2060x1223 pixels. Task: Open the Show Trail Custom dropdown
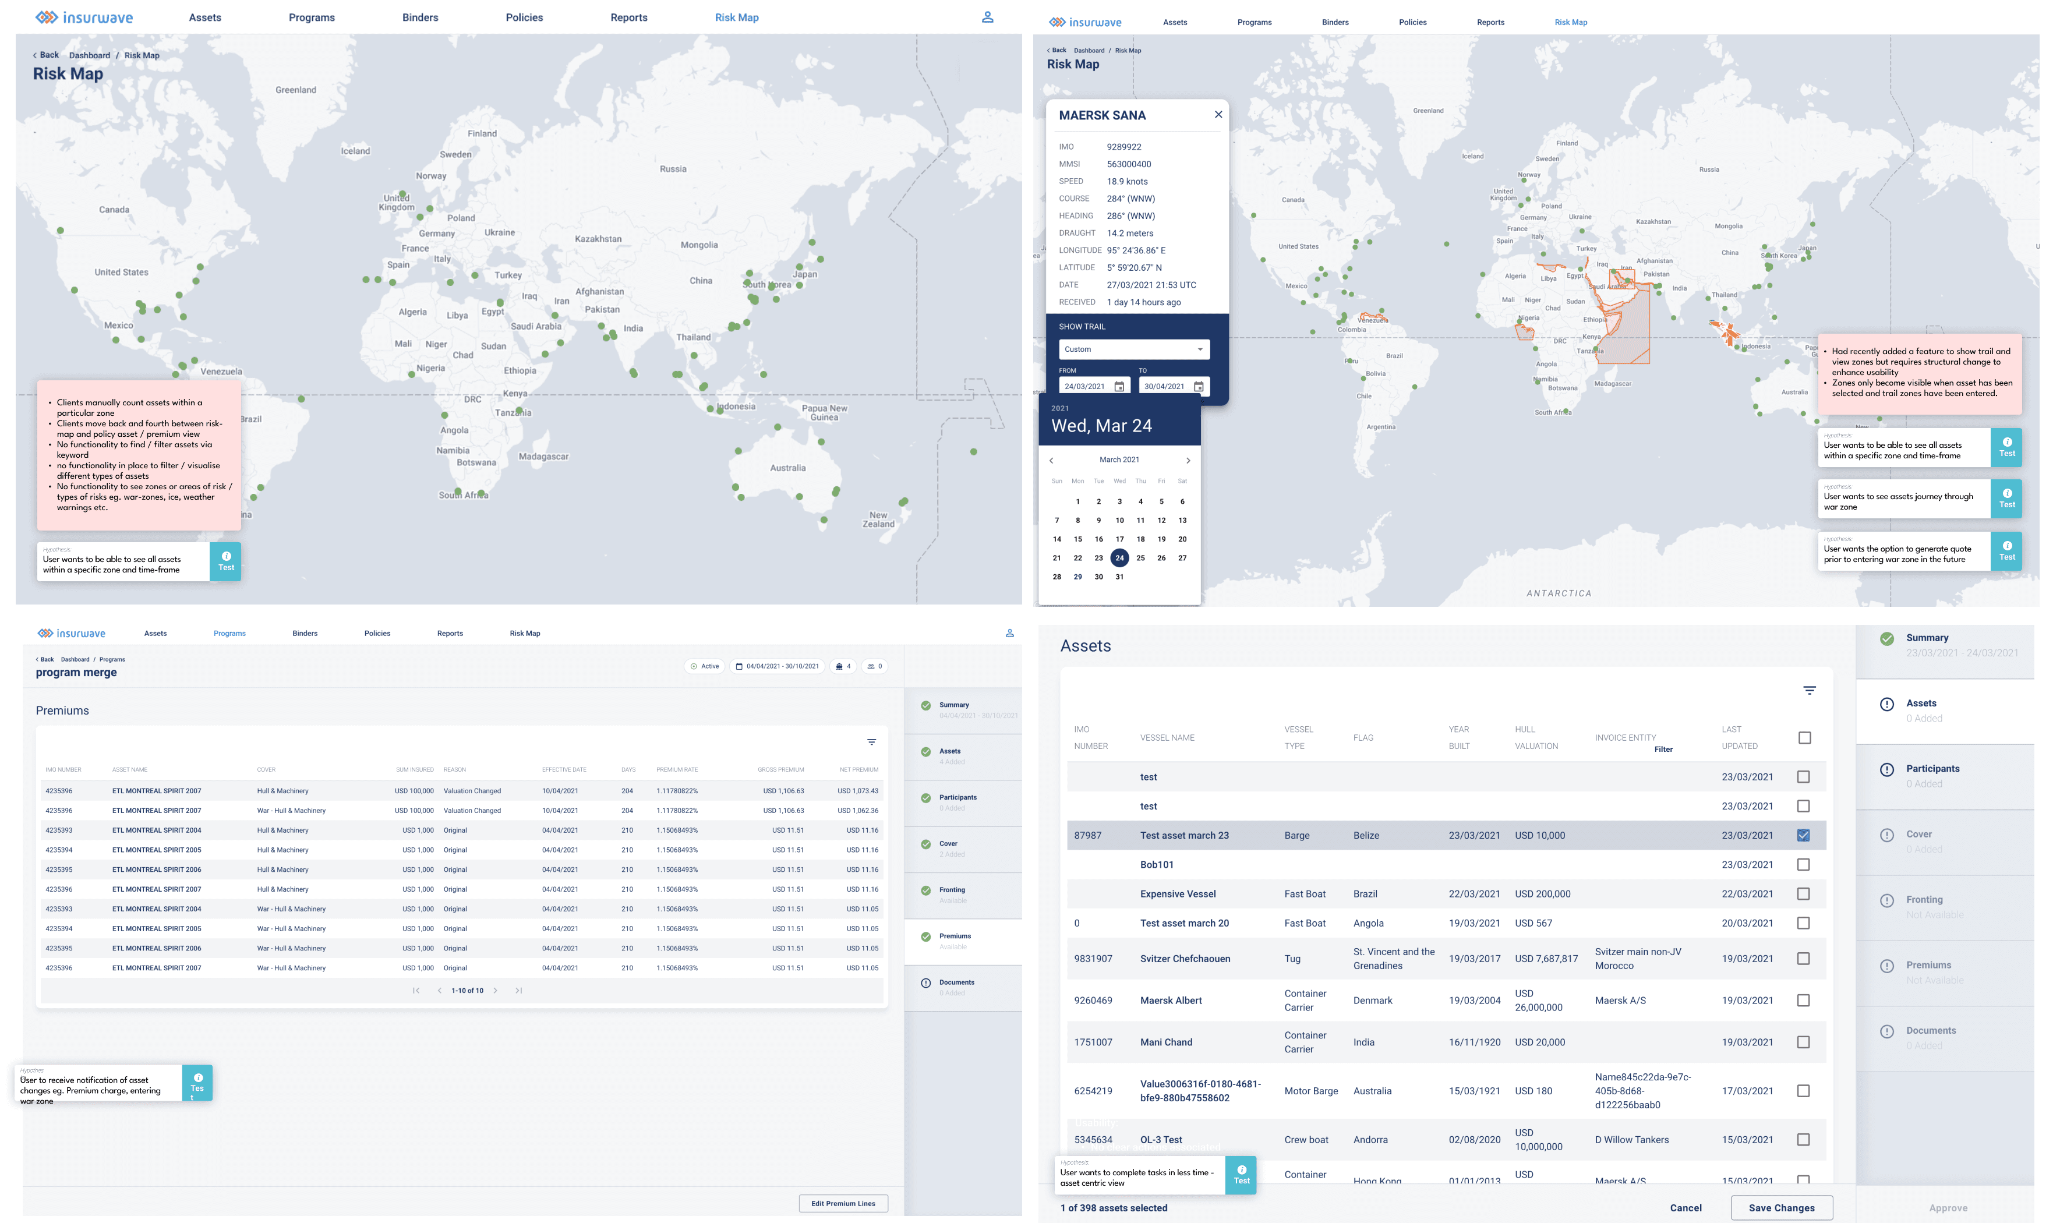[x=1134, y=349]
